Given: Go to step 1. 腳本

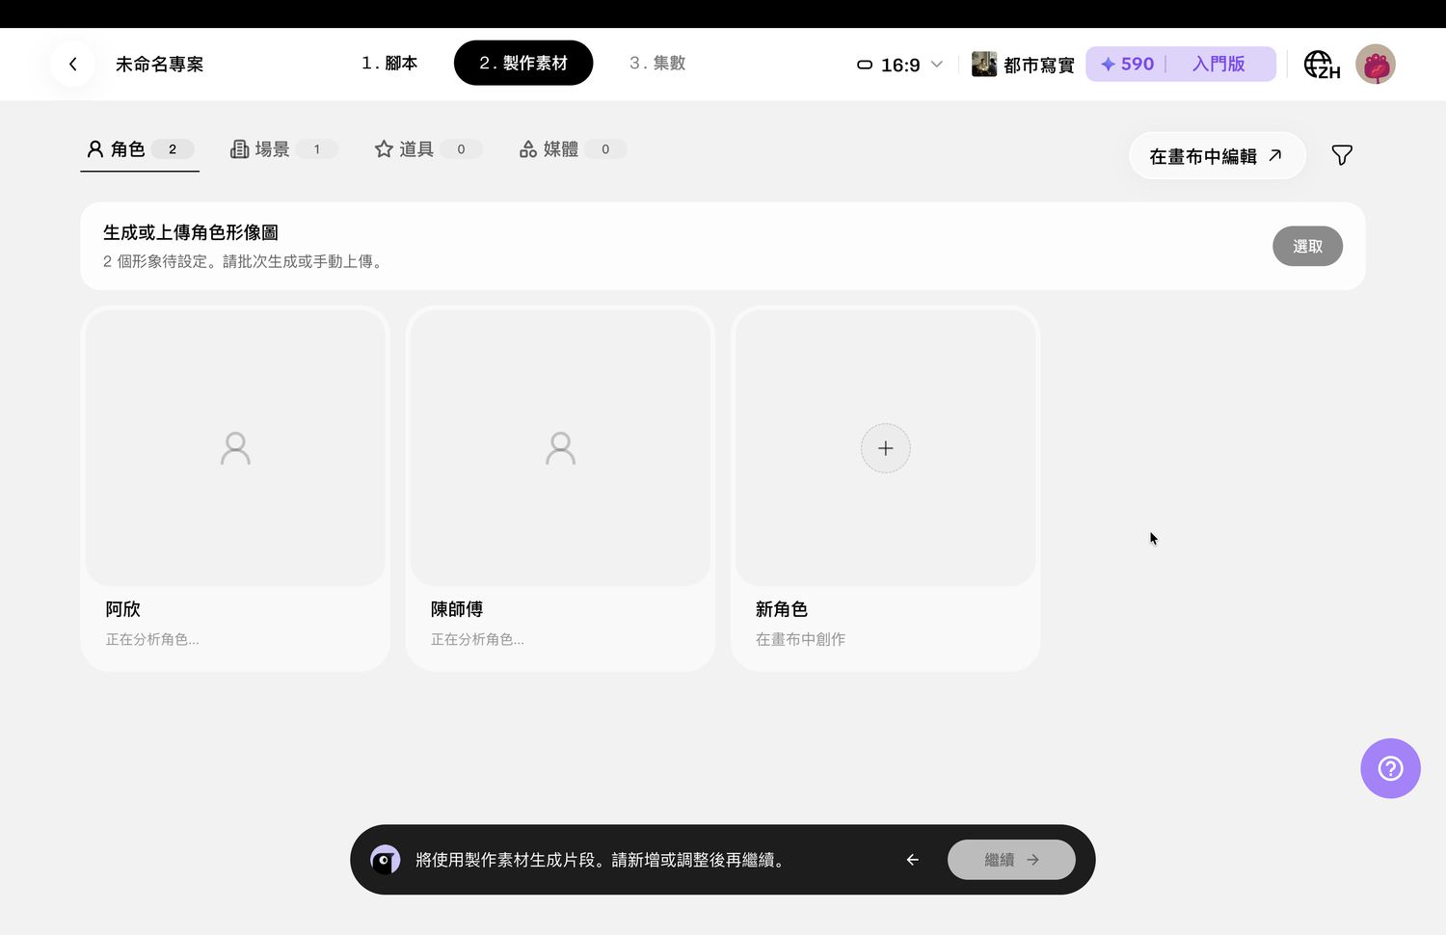Looking at the screenshot, I should pyautogui.click(x=389, y=64).
